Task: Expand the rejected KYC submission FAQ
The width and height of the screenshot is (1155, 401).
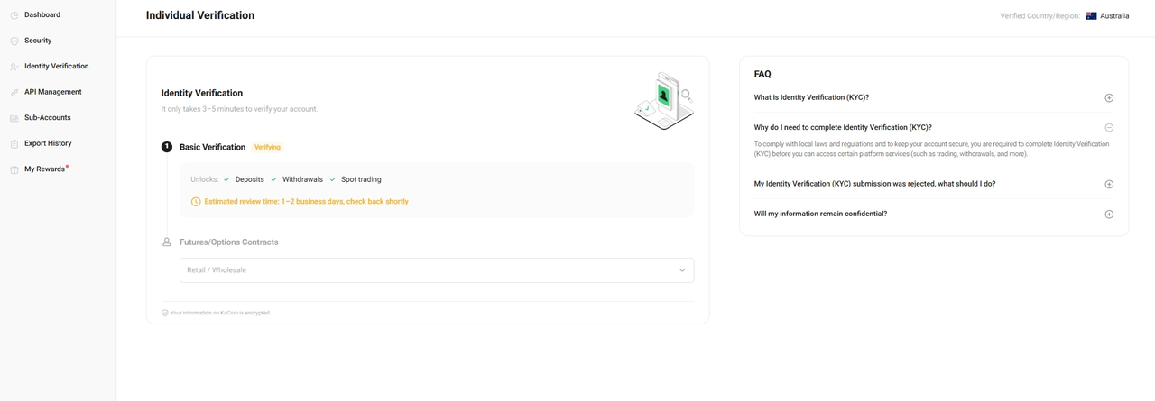Action: (x=1109, y=184)
